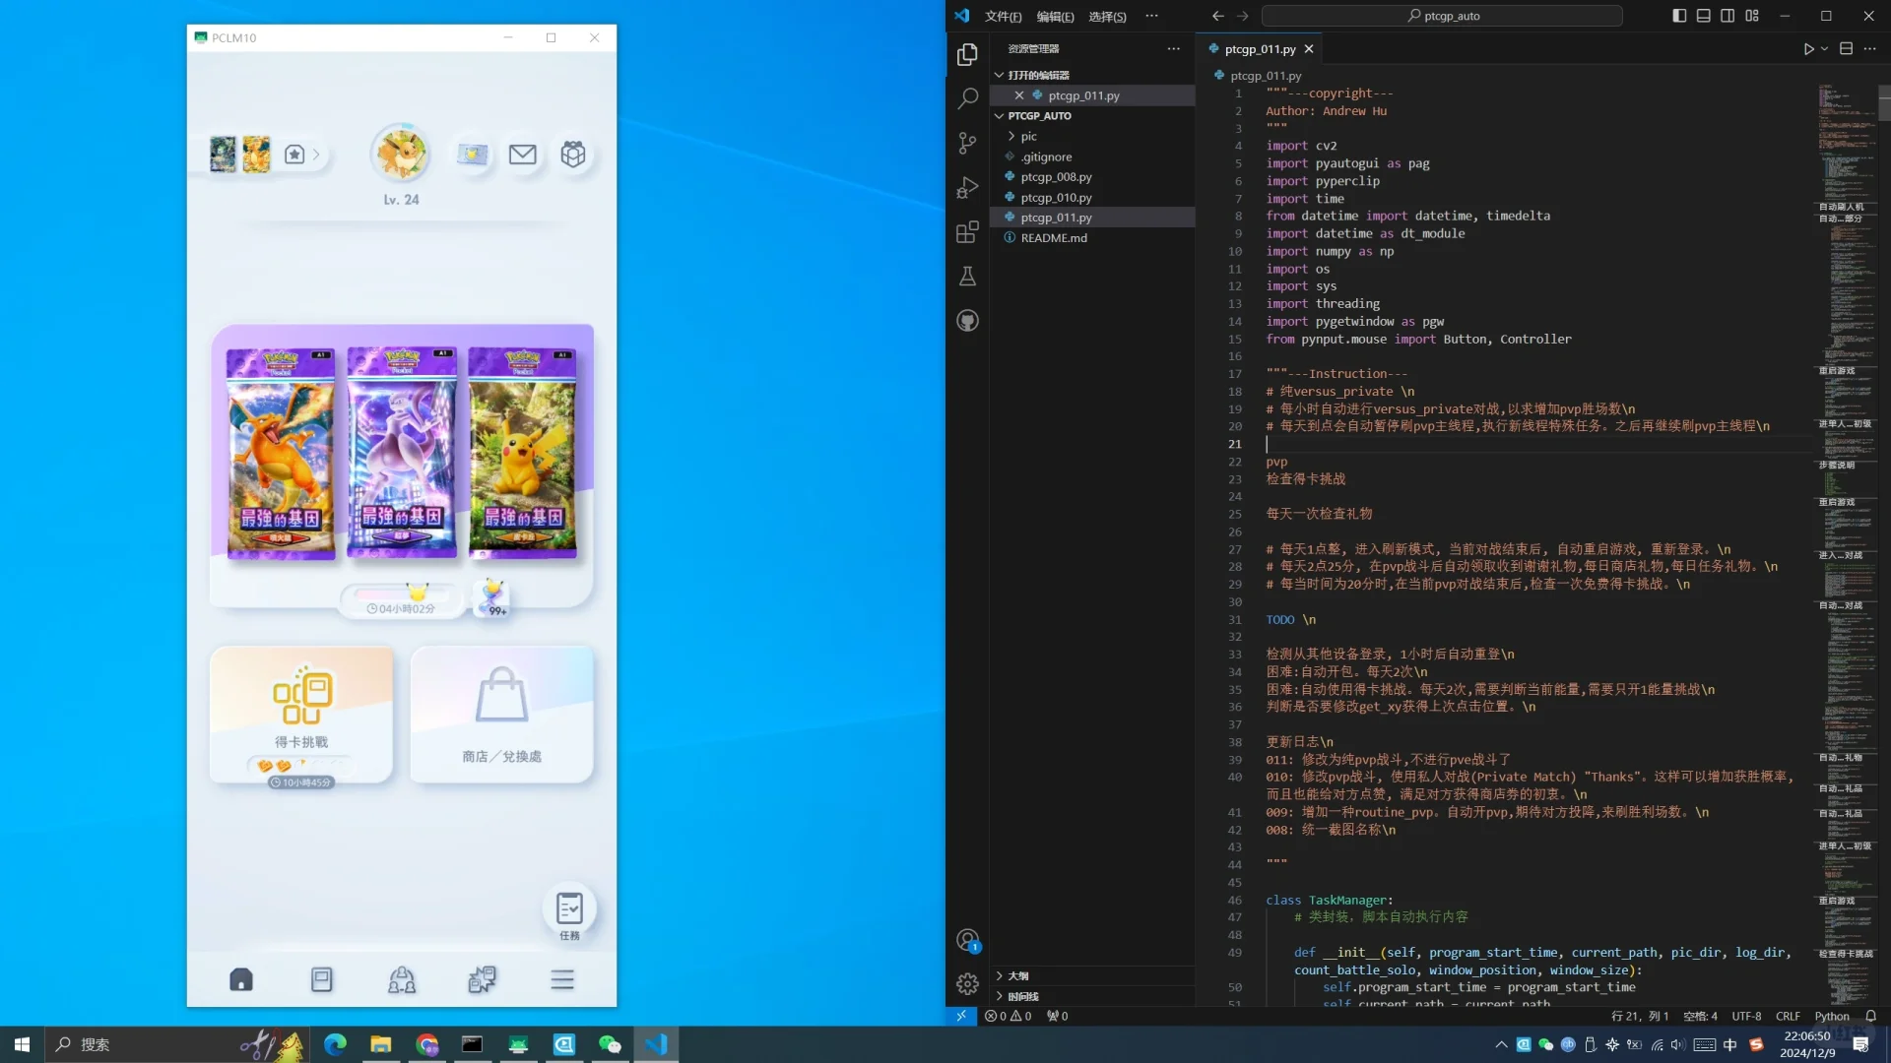Screen dimensions: 1891x1063
Task: Open the Testing flask icon view
Action: [x=967, y=277]
